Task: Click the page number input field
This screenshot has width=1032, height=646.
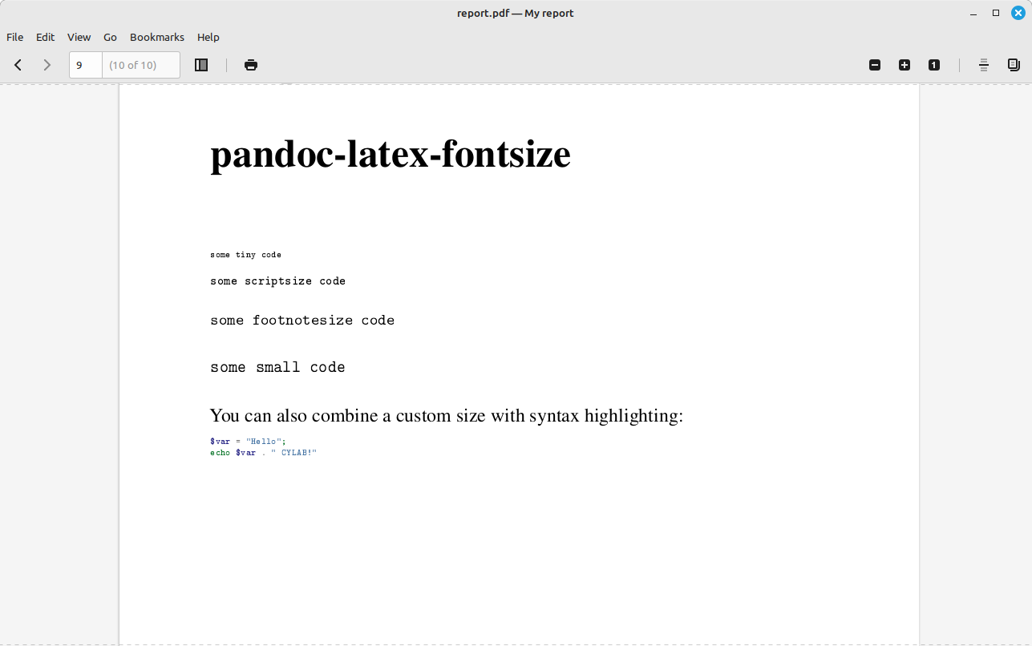Action: tap(86, 65)
